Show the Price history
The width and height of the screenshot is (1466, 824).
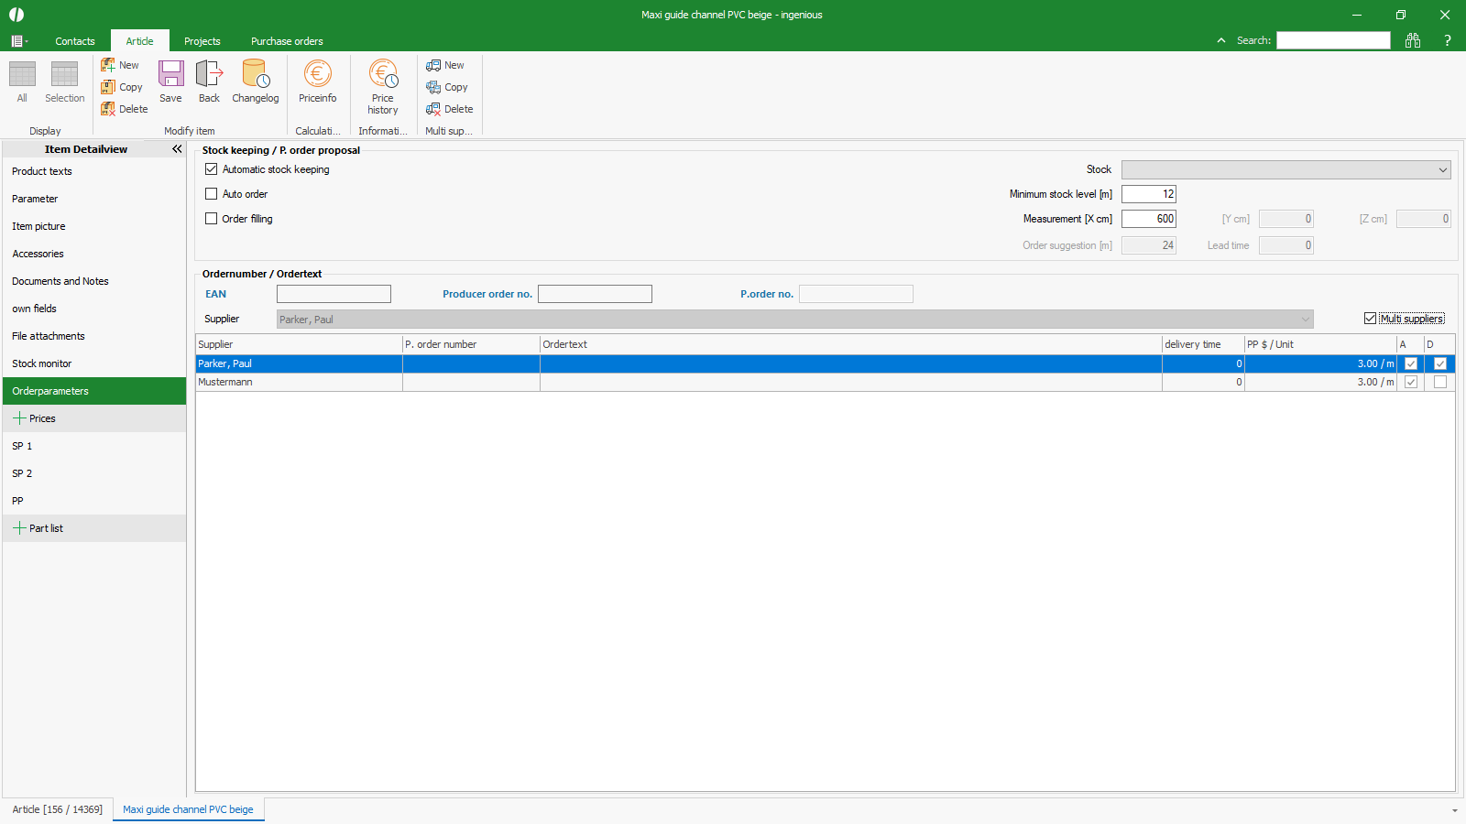click(x=383, y=87)
